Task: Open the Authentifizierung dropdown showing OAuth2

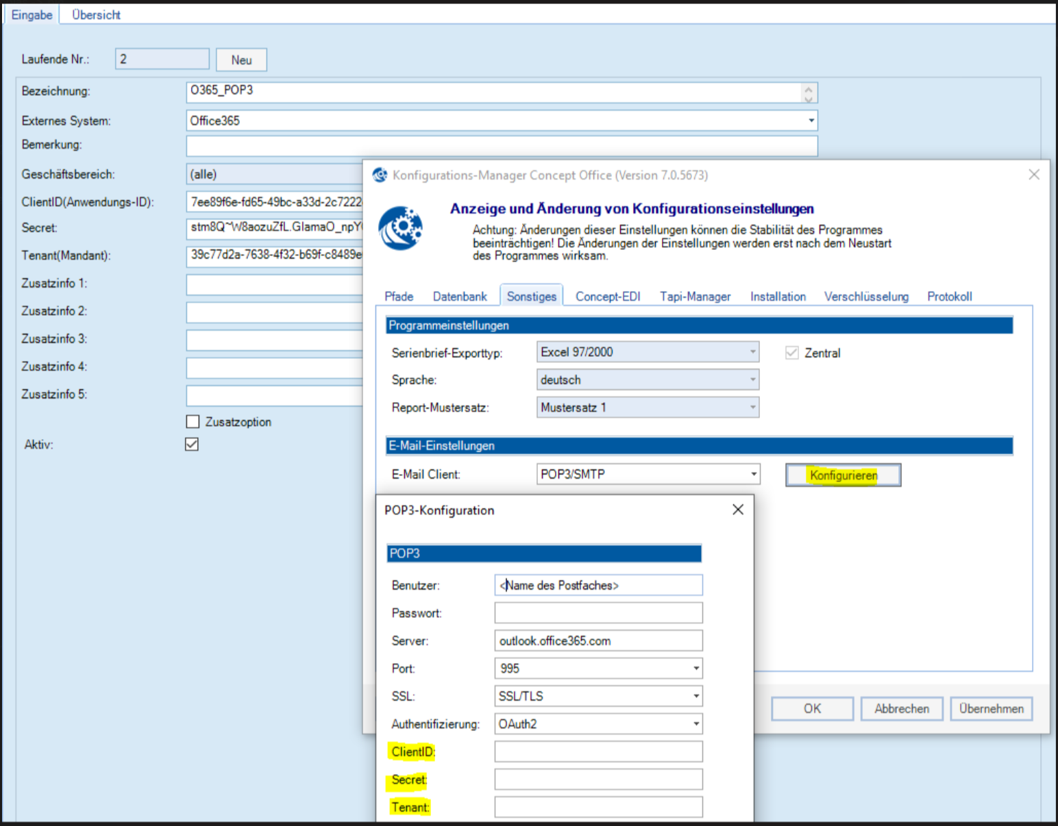Action: [696, 724]
